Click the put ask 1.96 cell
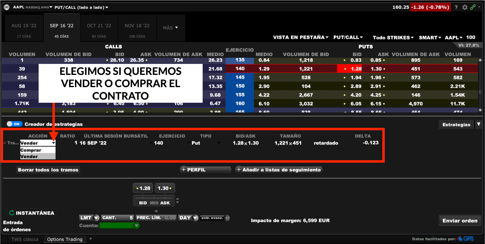The image size is (485, 244). click(378, 77)
